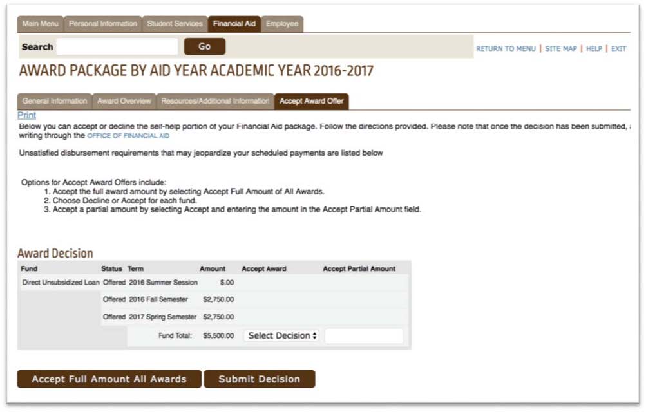This screenshot has width=646, height=412.
Task: Open the Main Menu tab
Action: [40, 24]
